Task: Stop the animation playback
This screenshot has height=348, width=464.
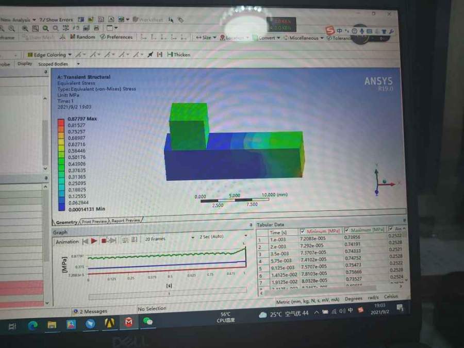Action: (x=104, y=241)
